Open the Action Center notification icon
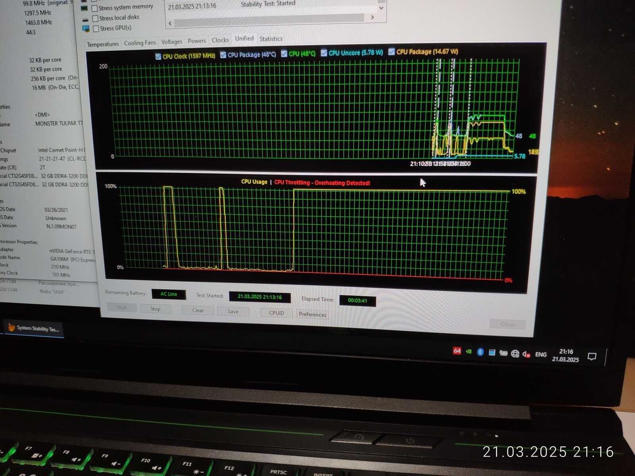 [592, 356]
